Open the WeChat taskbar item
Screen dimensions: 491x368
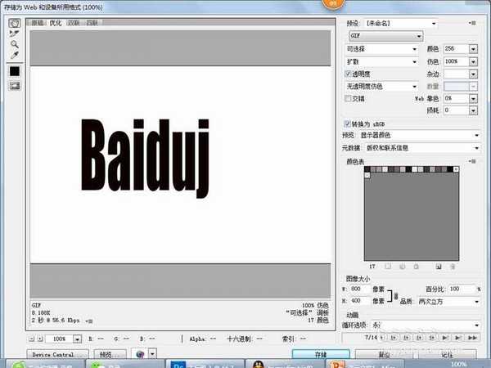tap(124, 364)
